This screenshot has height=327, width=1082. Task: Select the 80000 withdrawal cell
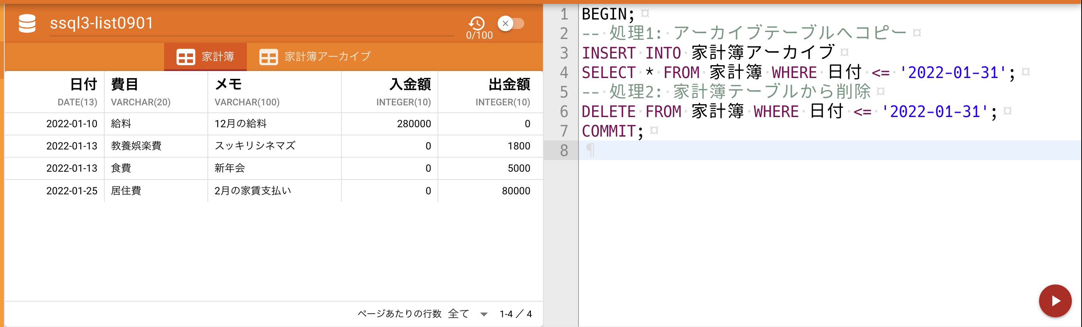490,191
